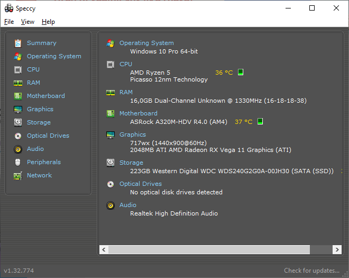The height and width of the screenshot is (278, 349).
Task: Click the version number v1.32.774
Action: [x=19, y=271]
